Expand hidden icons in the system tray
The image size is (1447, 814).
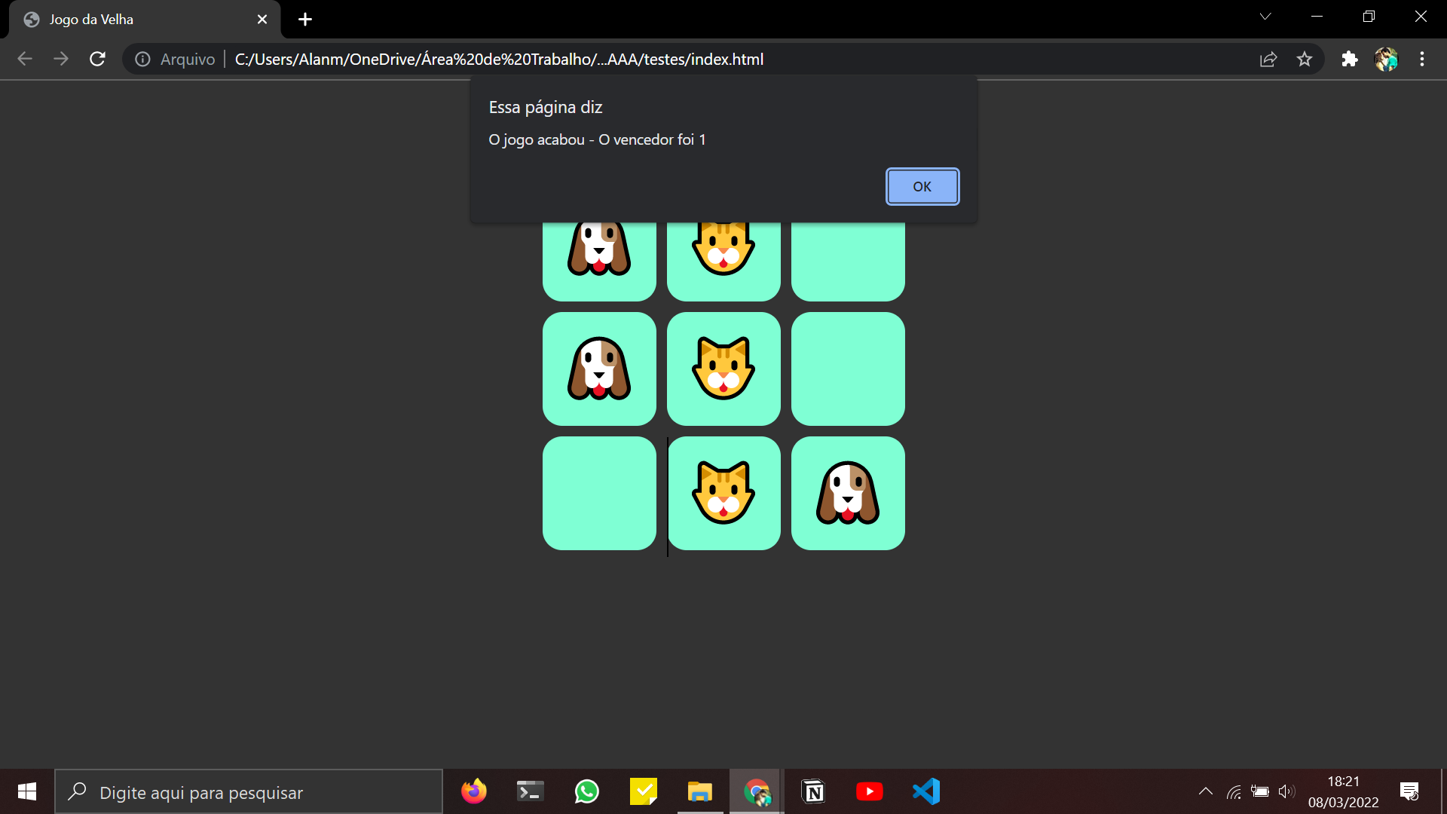point(1206,791)
